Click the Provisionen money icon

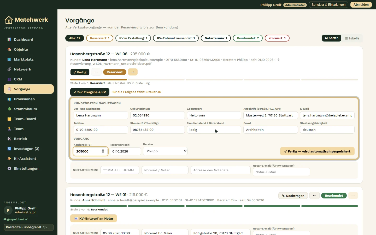coord(9,99)
